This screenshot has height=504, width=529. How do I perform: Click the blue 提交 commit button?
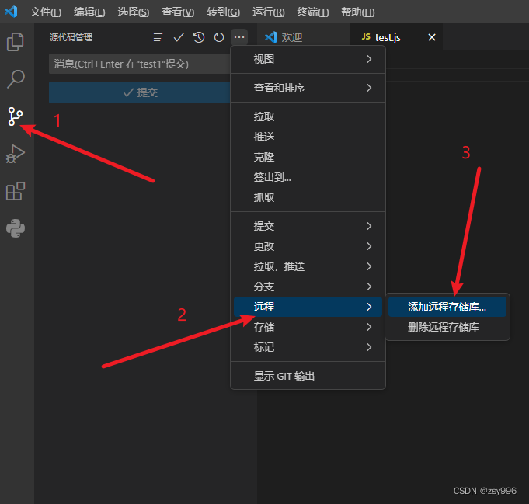[139, 92]
